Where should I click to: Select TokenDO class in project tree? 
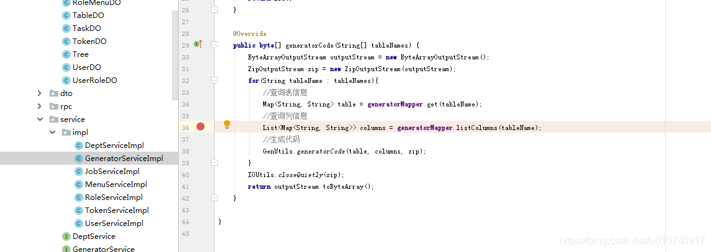(89, 41)
